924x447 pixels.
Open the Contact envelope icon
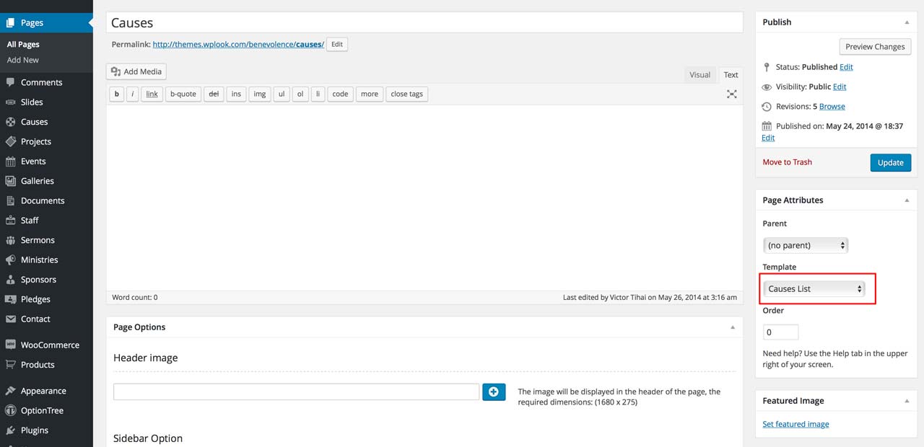(x=10, y=319)
